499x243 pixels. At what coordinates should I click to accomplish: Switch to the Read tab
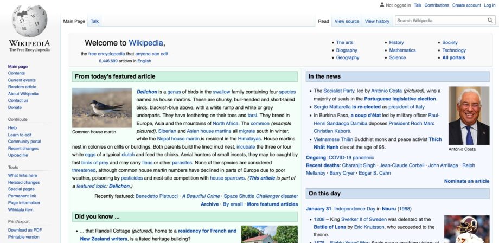[323, 21]
